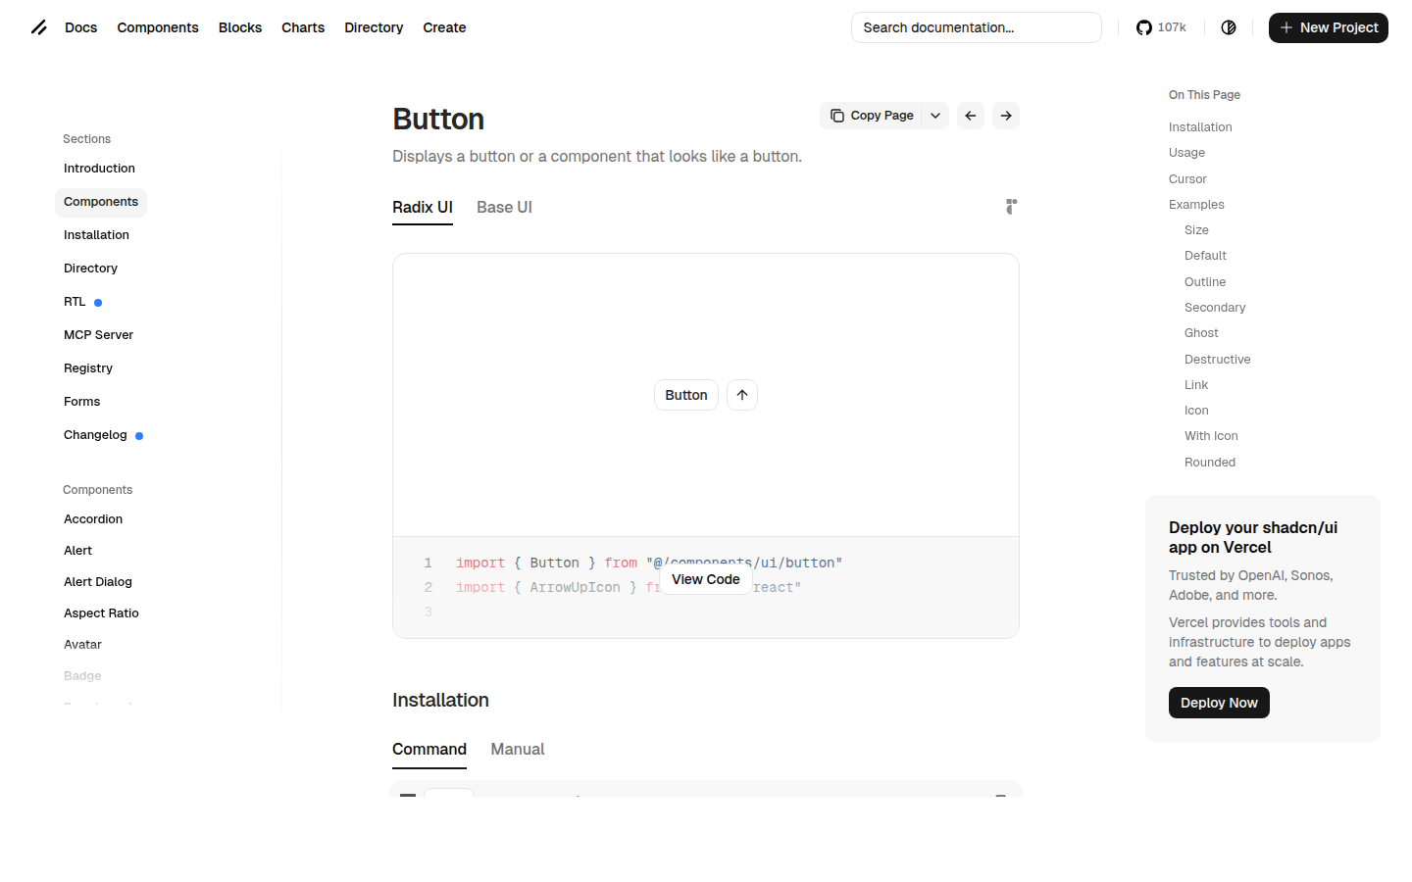This screenshot has width=1412, height=882.
Task: Switch to the Radix UI tab
Action: pyautogui.click(x=423, y=208)
